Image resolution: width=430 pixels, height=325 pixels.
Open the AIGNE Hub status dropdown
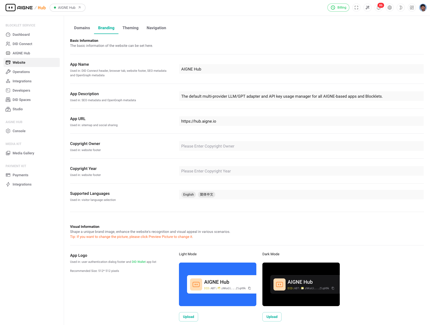click(67, 8)
